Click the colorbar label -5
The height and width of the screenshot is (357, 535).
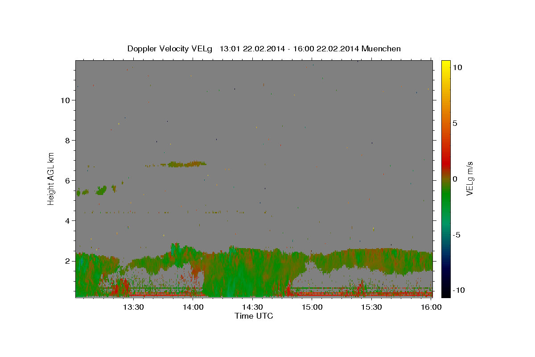pyautogui.click(x=457, y=235)
